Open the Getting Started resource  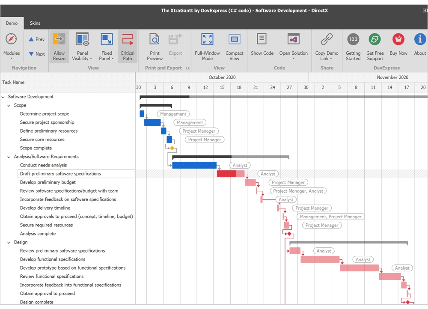coord(353,45)
